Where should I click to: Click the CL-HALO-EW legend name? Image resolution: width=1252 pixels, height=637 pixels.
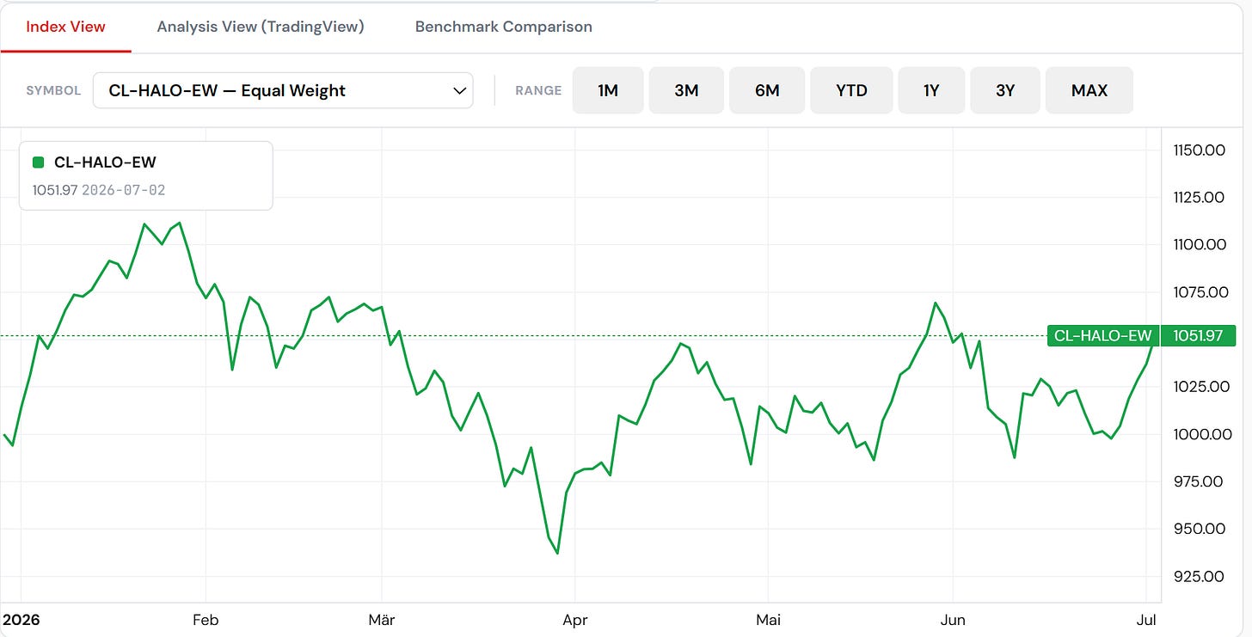point(105,162)
